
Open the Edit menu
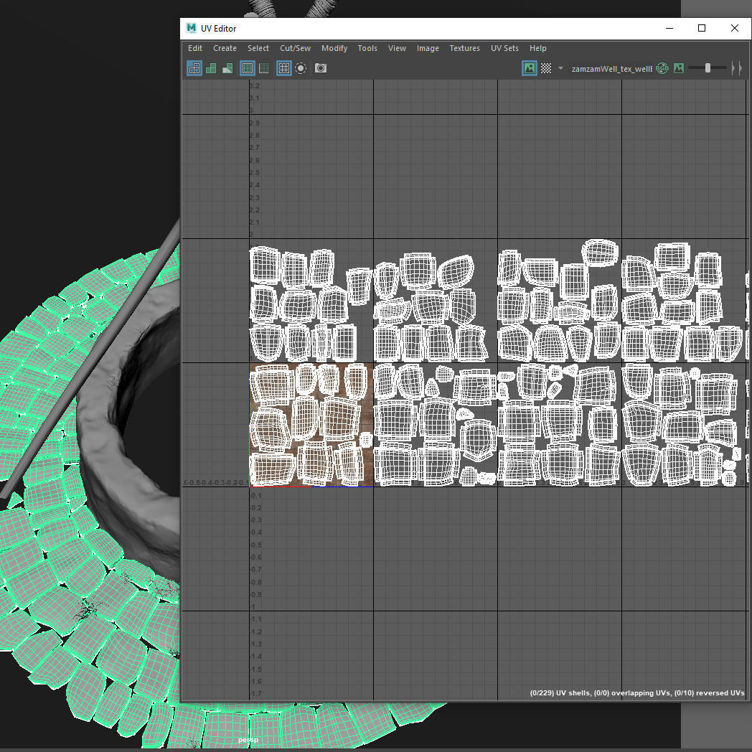(194, 49)
